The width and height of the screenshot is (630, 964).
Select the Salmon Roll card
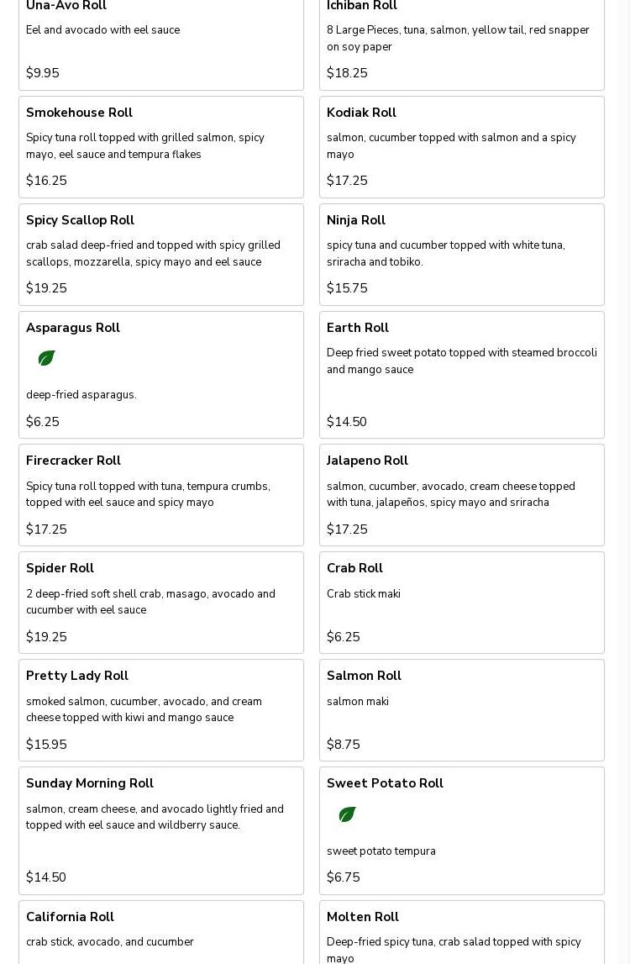461,710
